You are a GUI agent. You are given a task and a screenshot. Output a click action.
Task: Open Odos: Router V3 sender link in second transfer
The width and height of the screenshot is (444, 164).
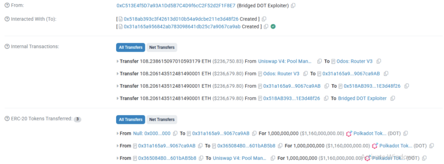(281, 73)
